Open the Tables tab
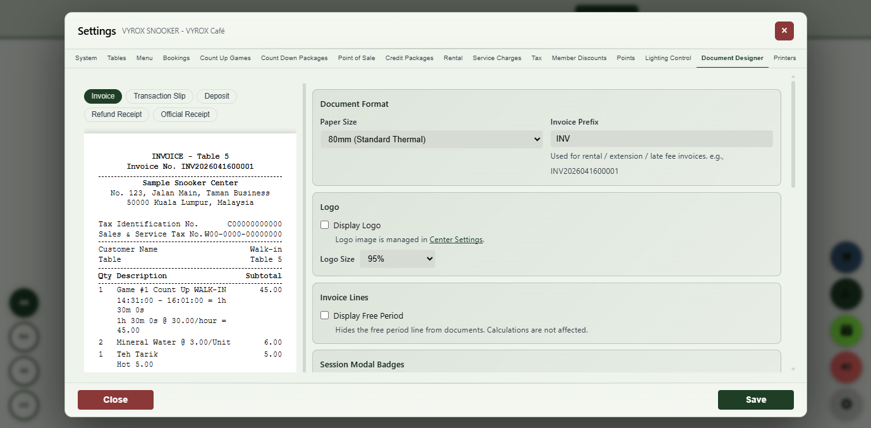871x428 pixels. (117, 58)
